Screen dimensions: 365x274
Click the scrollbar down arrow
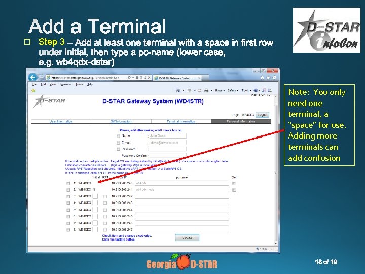(x=276, y=244)
